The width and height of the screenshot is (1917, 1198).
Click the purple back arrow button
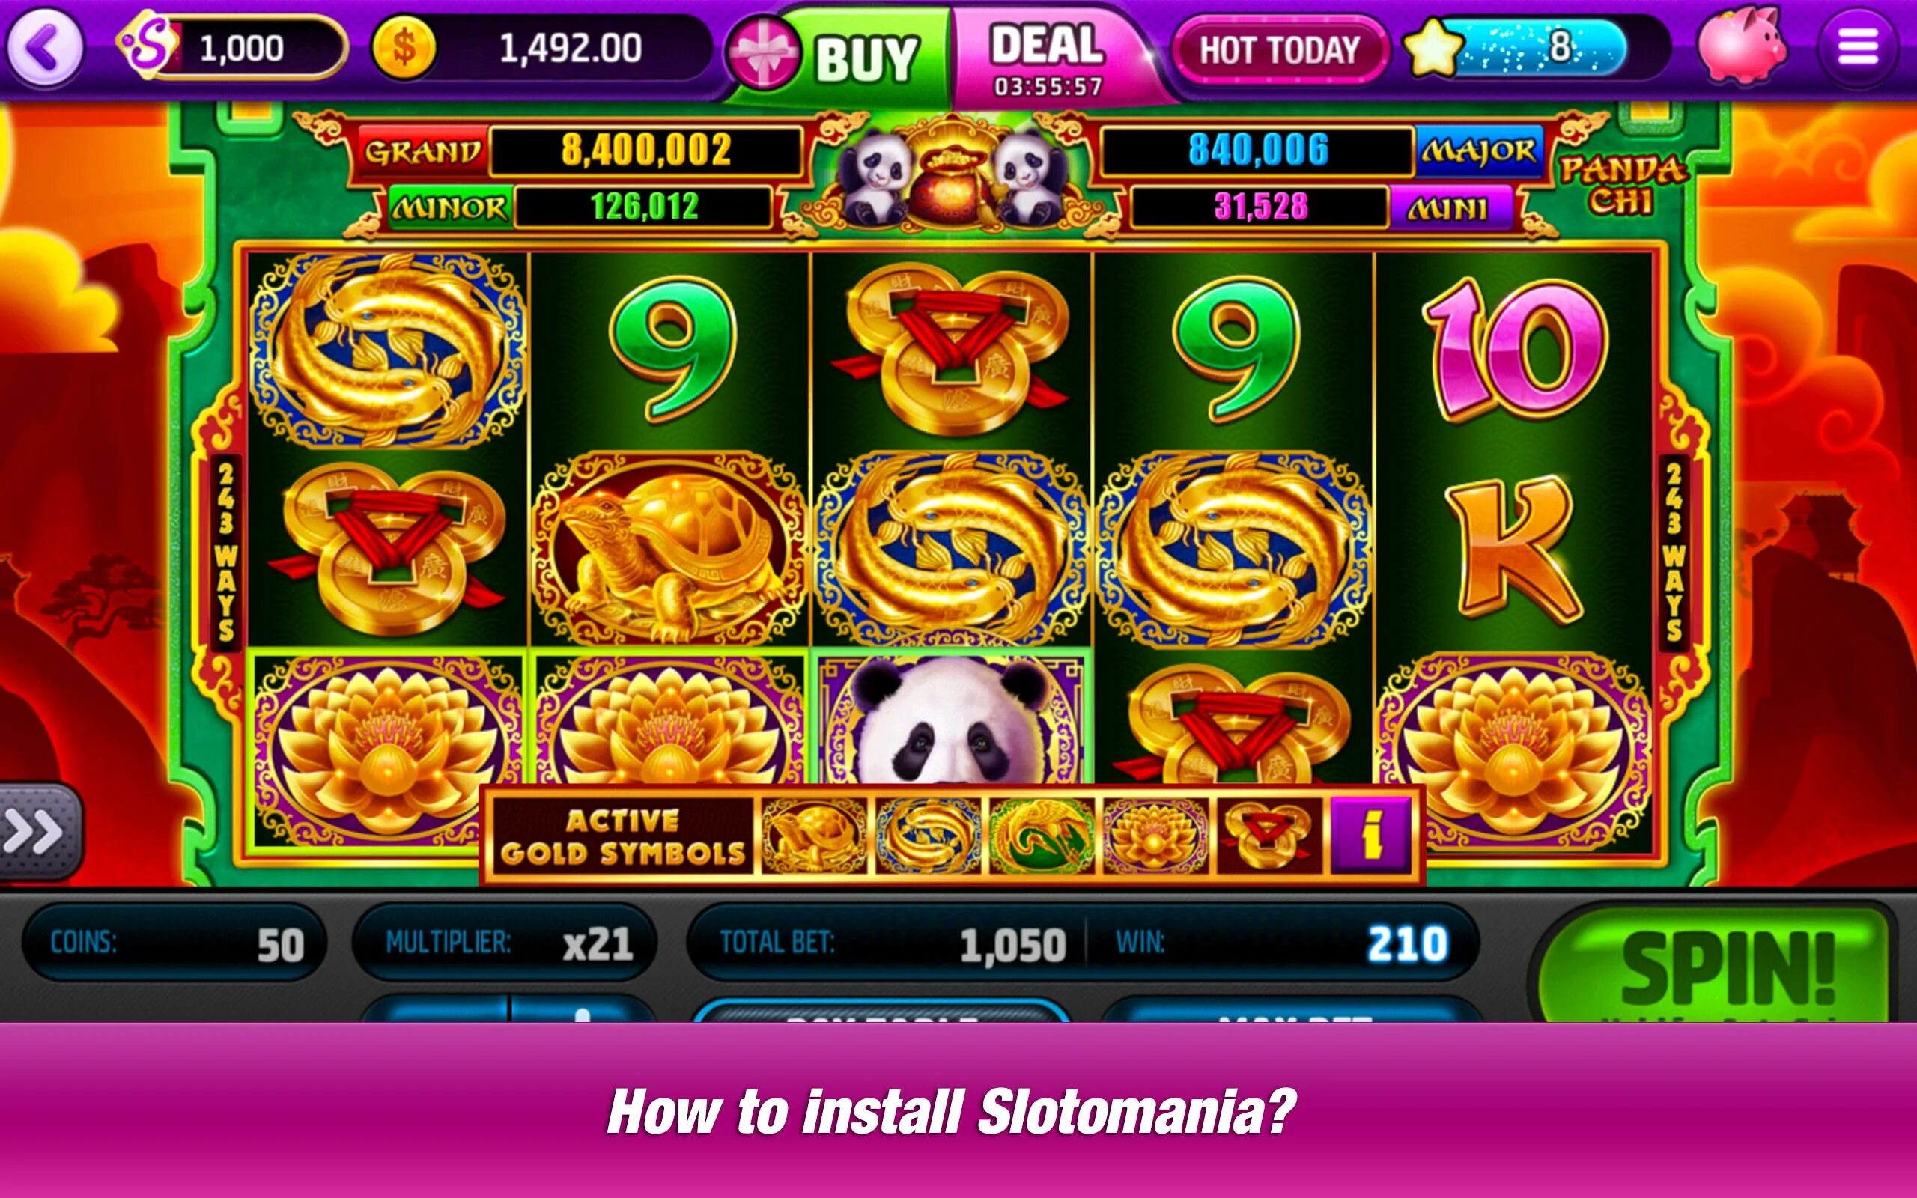45,49
